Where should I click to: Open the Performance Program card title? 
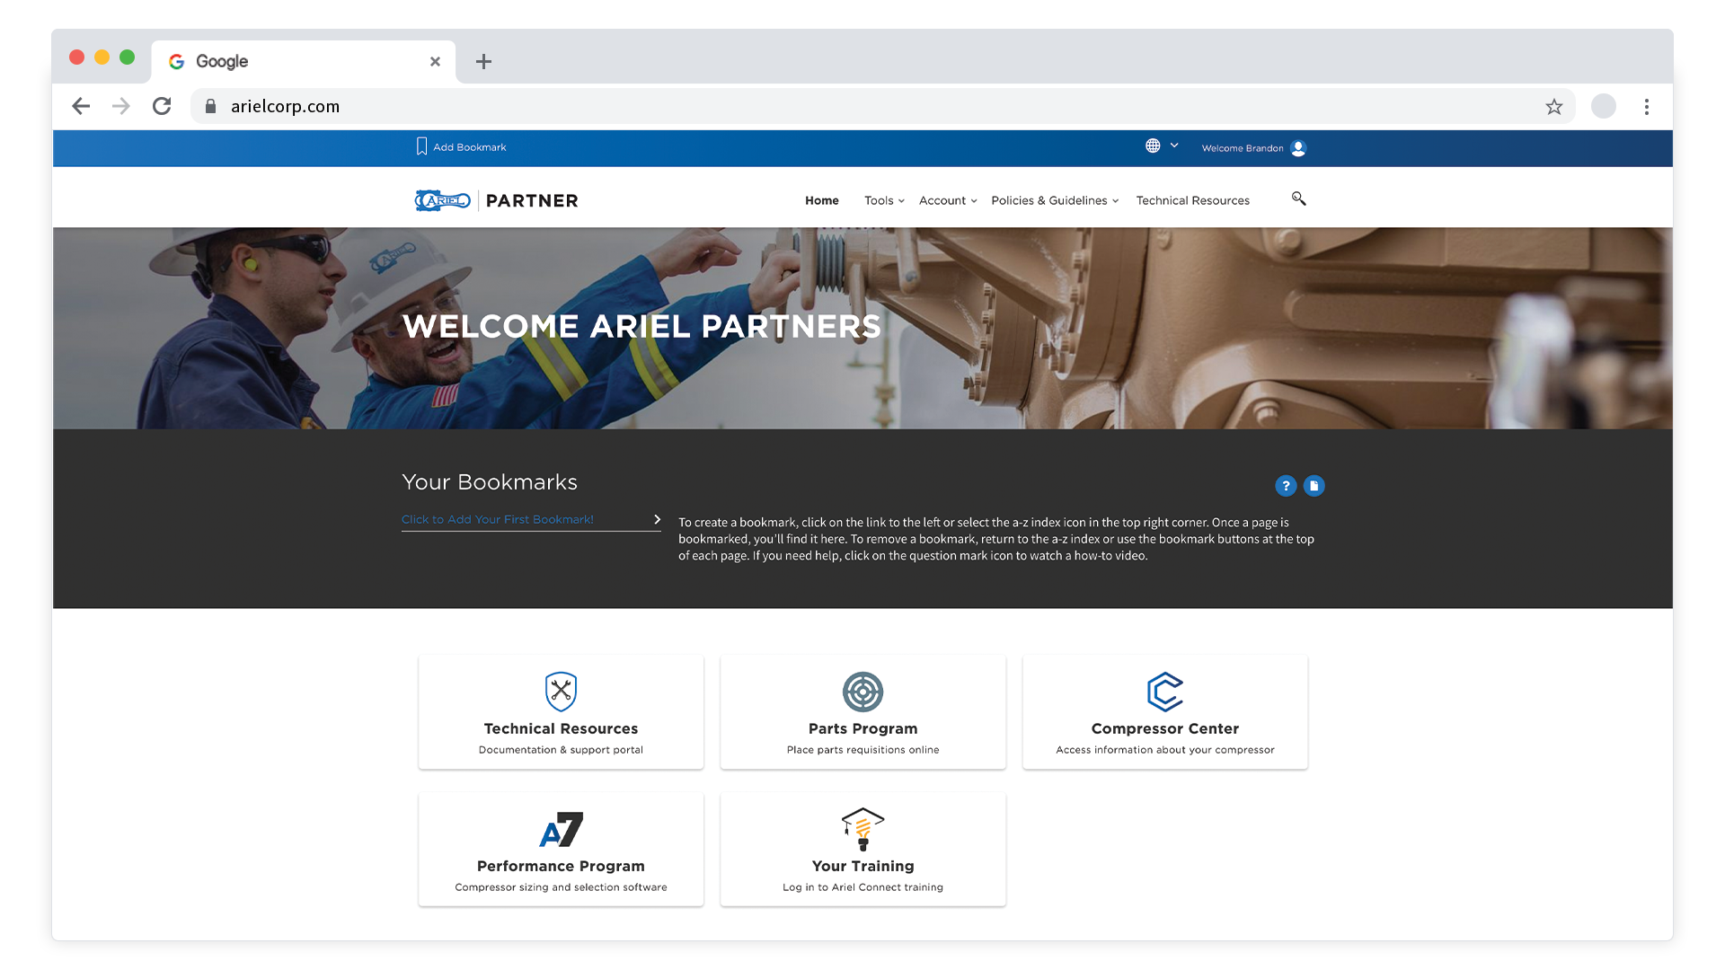coord(561,866)
